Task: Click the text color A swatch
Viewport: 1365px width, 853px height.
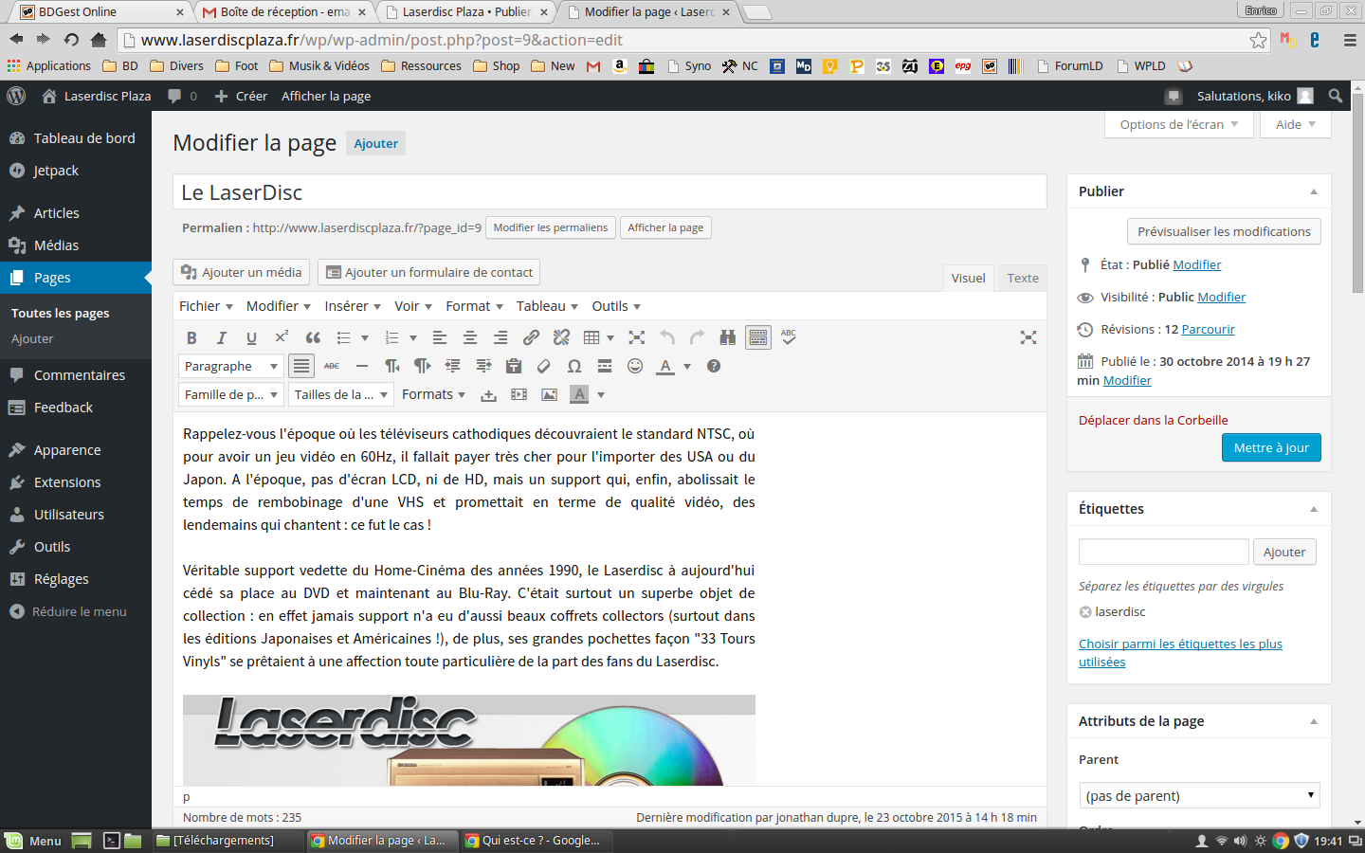Action: tap(665, 366)
